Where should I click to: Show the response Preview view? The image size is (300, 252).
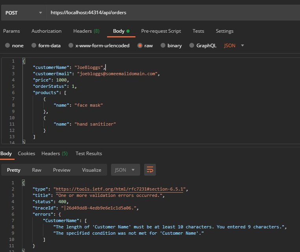(x=62, y=170)
